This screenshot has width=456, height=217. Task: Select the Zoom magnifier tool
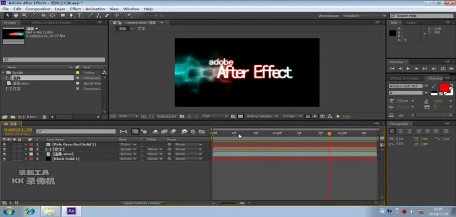[24, 16]
